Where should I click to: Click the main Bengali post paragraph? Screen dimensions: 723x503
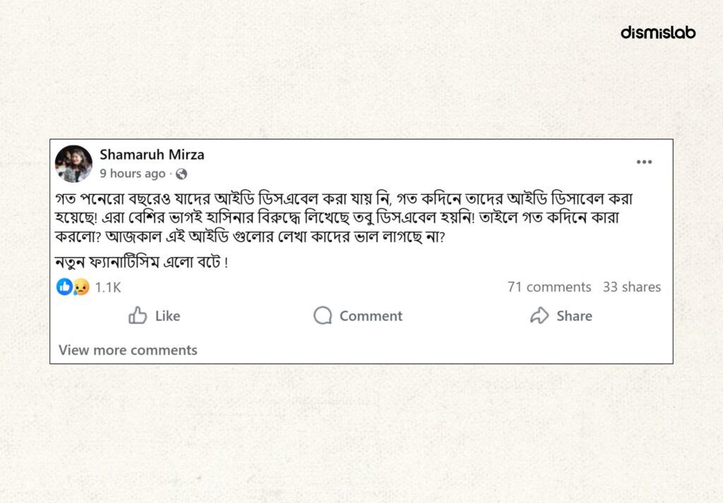click(346, 218)
